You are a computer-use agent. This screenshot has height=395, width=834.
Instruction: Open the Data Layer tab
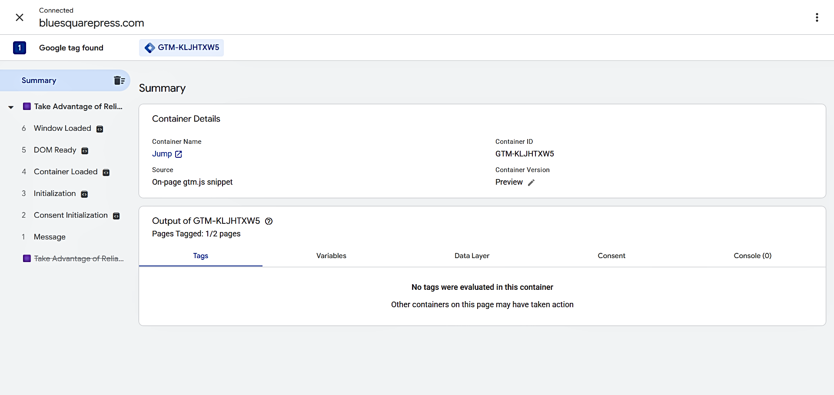pos(472,256)
